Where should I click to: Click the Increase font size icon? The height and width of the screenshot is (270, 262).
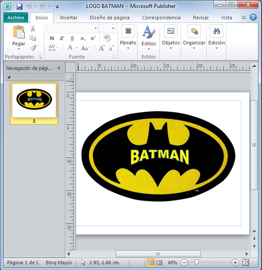102,48
